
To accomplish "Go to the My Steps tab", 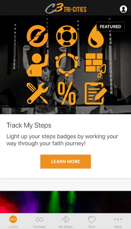I will pyautogui.click(x=65, y=221).
